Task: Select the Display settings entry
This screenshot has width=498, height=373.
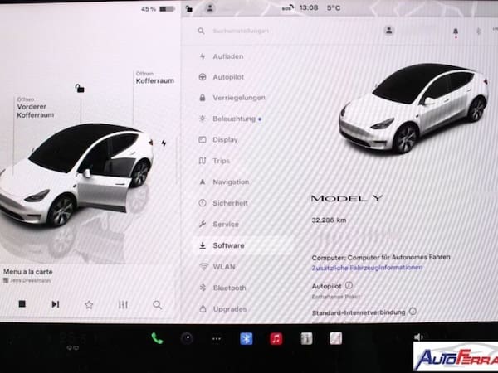Action: [x=218, y=139]
